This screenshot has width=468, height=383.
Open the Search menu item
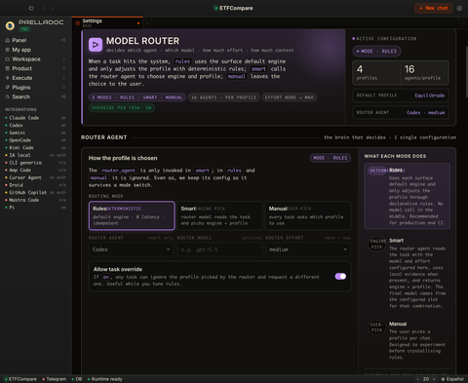pos(35,96)
